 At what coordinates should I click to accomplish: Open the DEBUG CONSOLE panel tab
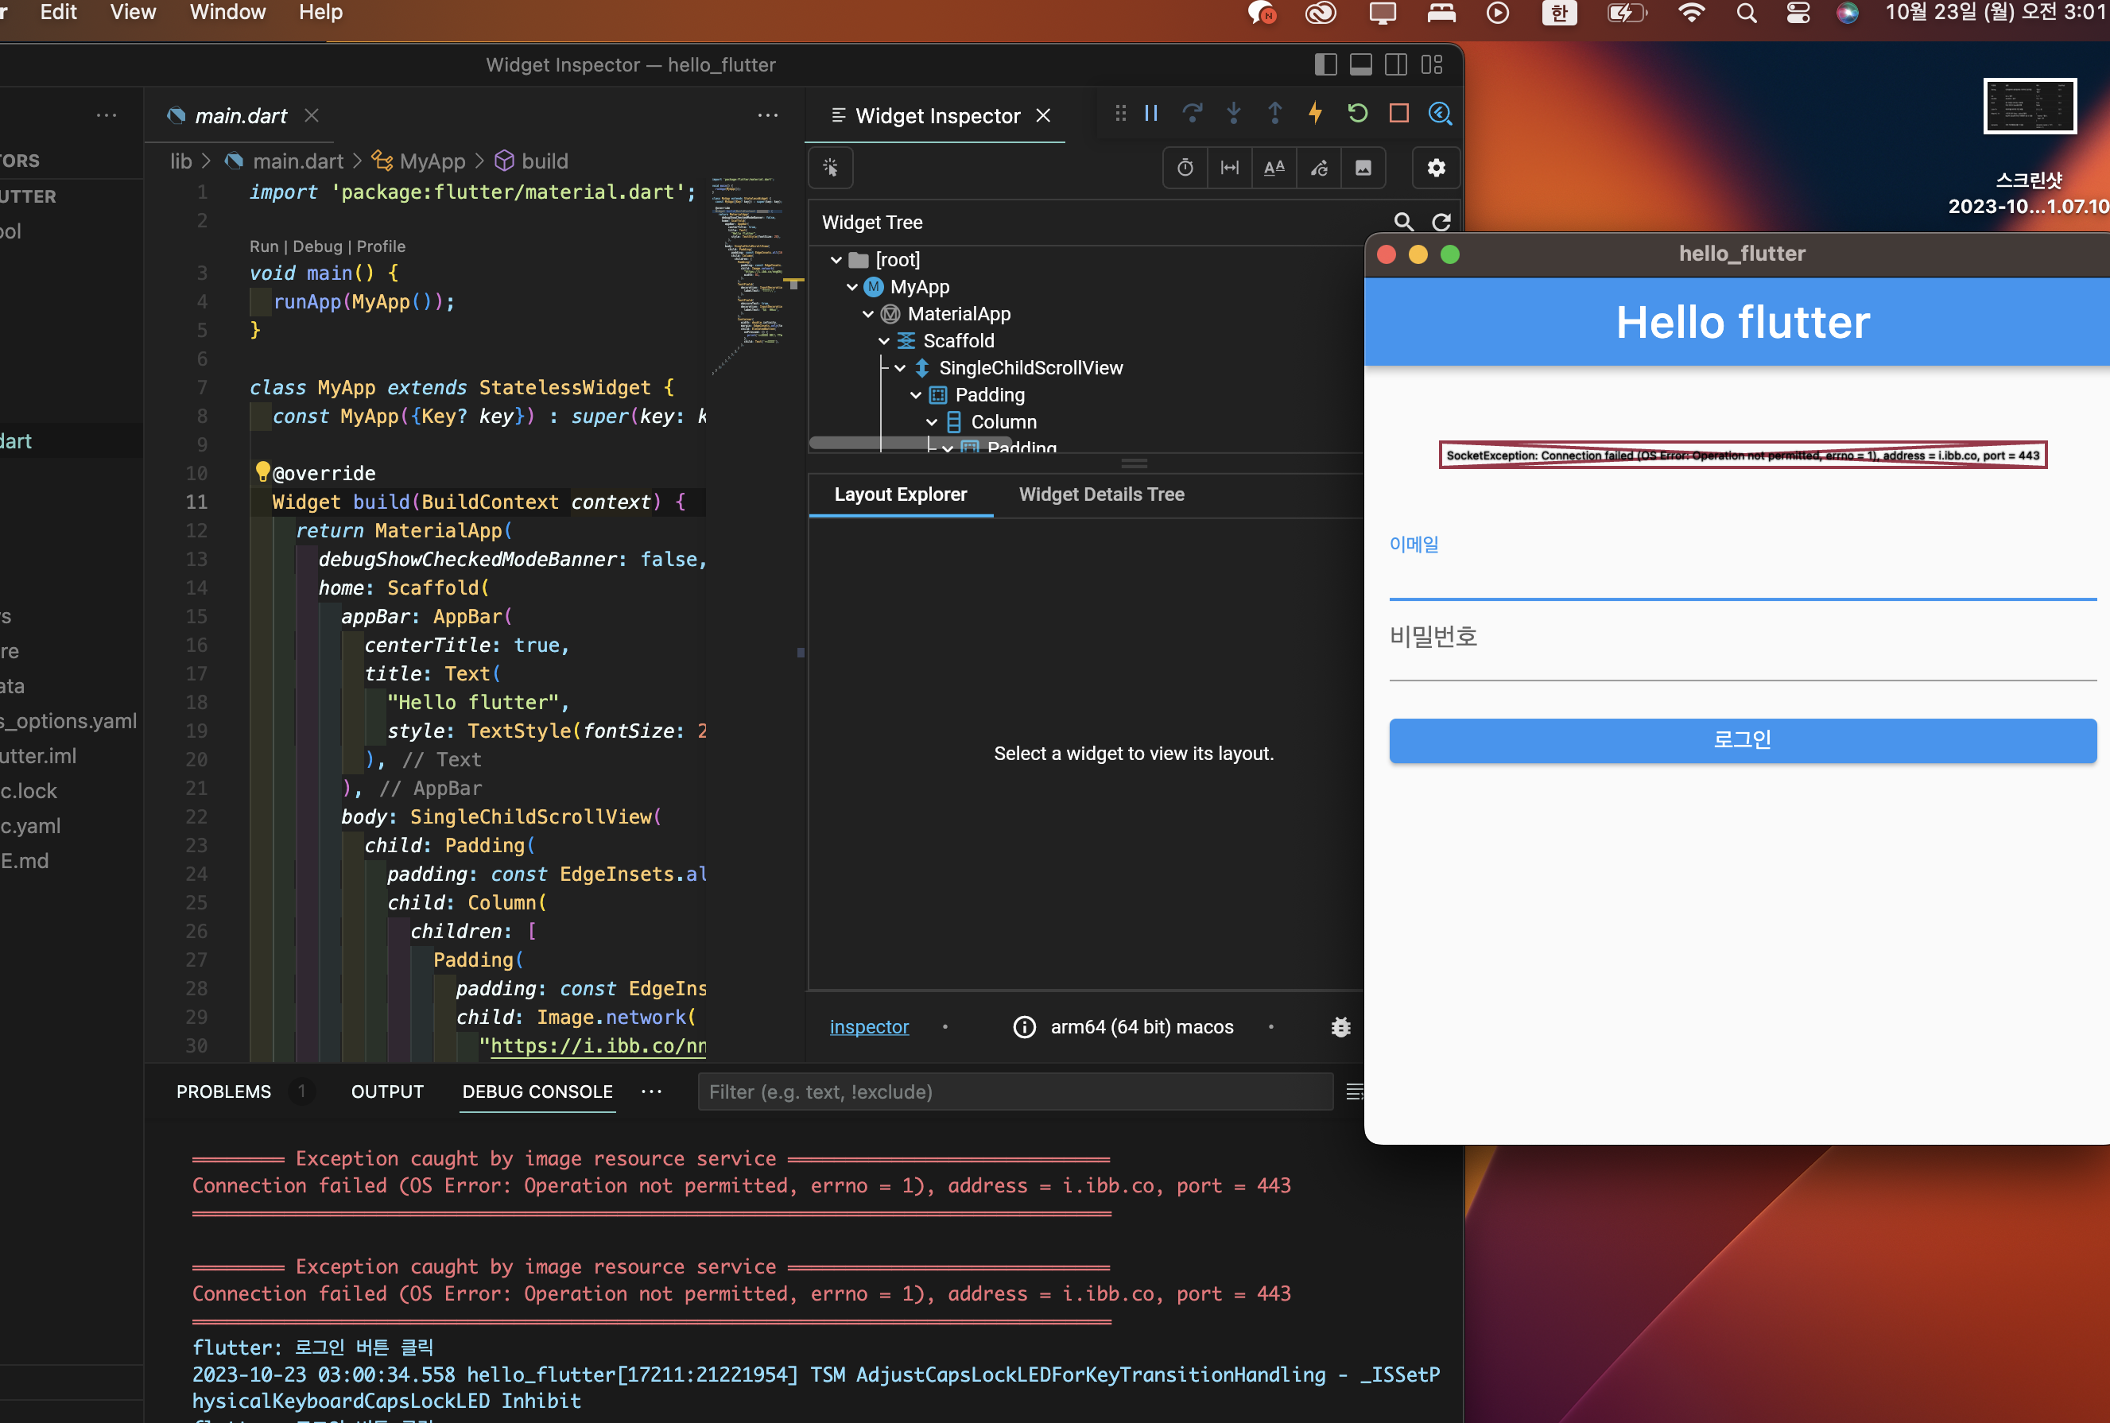(x=537, y=1091)
